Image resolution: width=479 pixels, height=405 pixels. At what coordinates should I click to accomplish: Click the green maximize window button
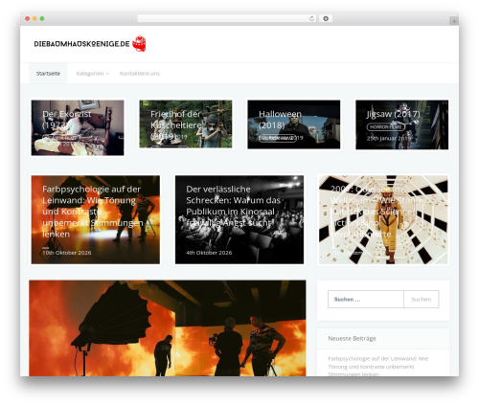tap(42, 19)
